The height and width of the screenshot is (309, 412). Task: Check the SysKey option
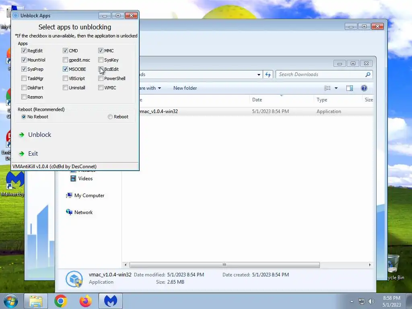click(101, 60)
